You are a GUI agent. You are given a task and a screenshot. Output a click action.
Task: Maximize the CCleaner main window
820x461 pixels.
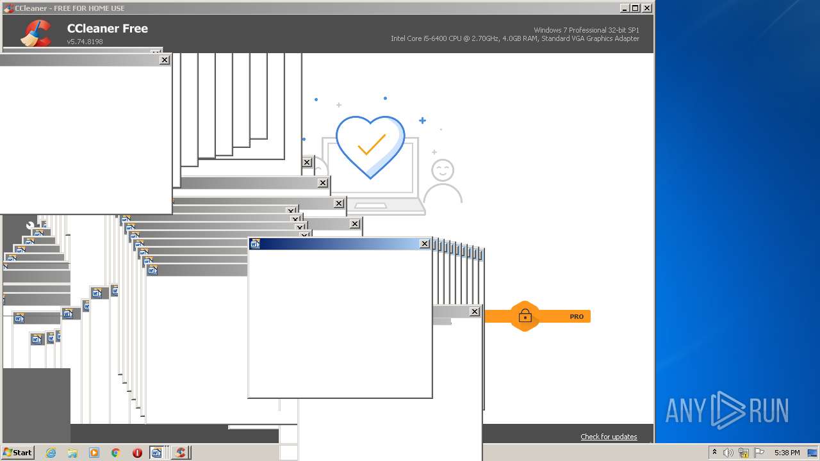coord(635,8)
